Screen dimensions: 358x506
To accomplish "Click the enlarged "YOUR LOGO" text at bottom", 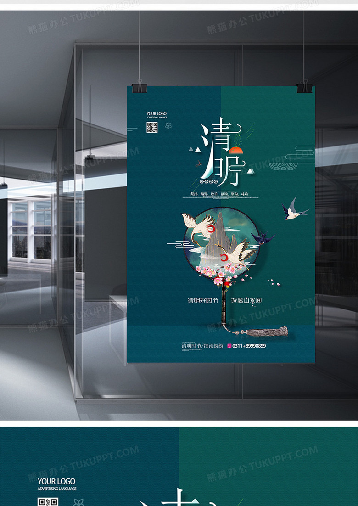I will pos(56,482).
